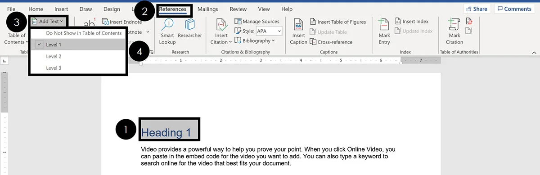Click the Insert Table of Authorities icon

click(469, 21)
